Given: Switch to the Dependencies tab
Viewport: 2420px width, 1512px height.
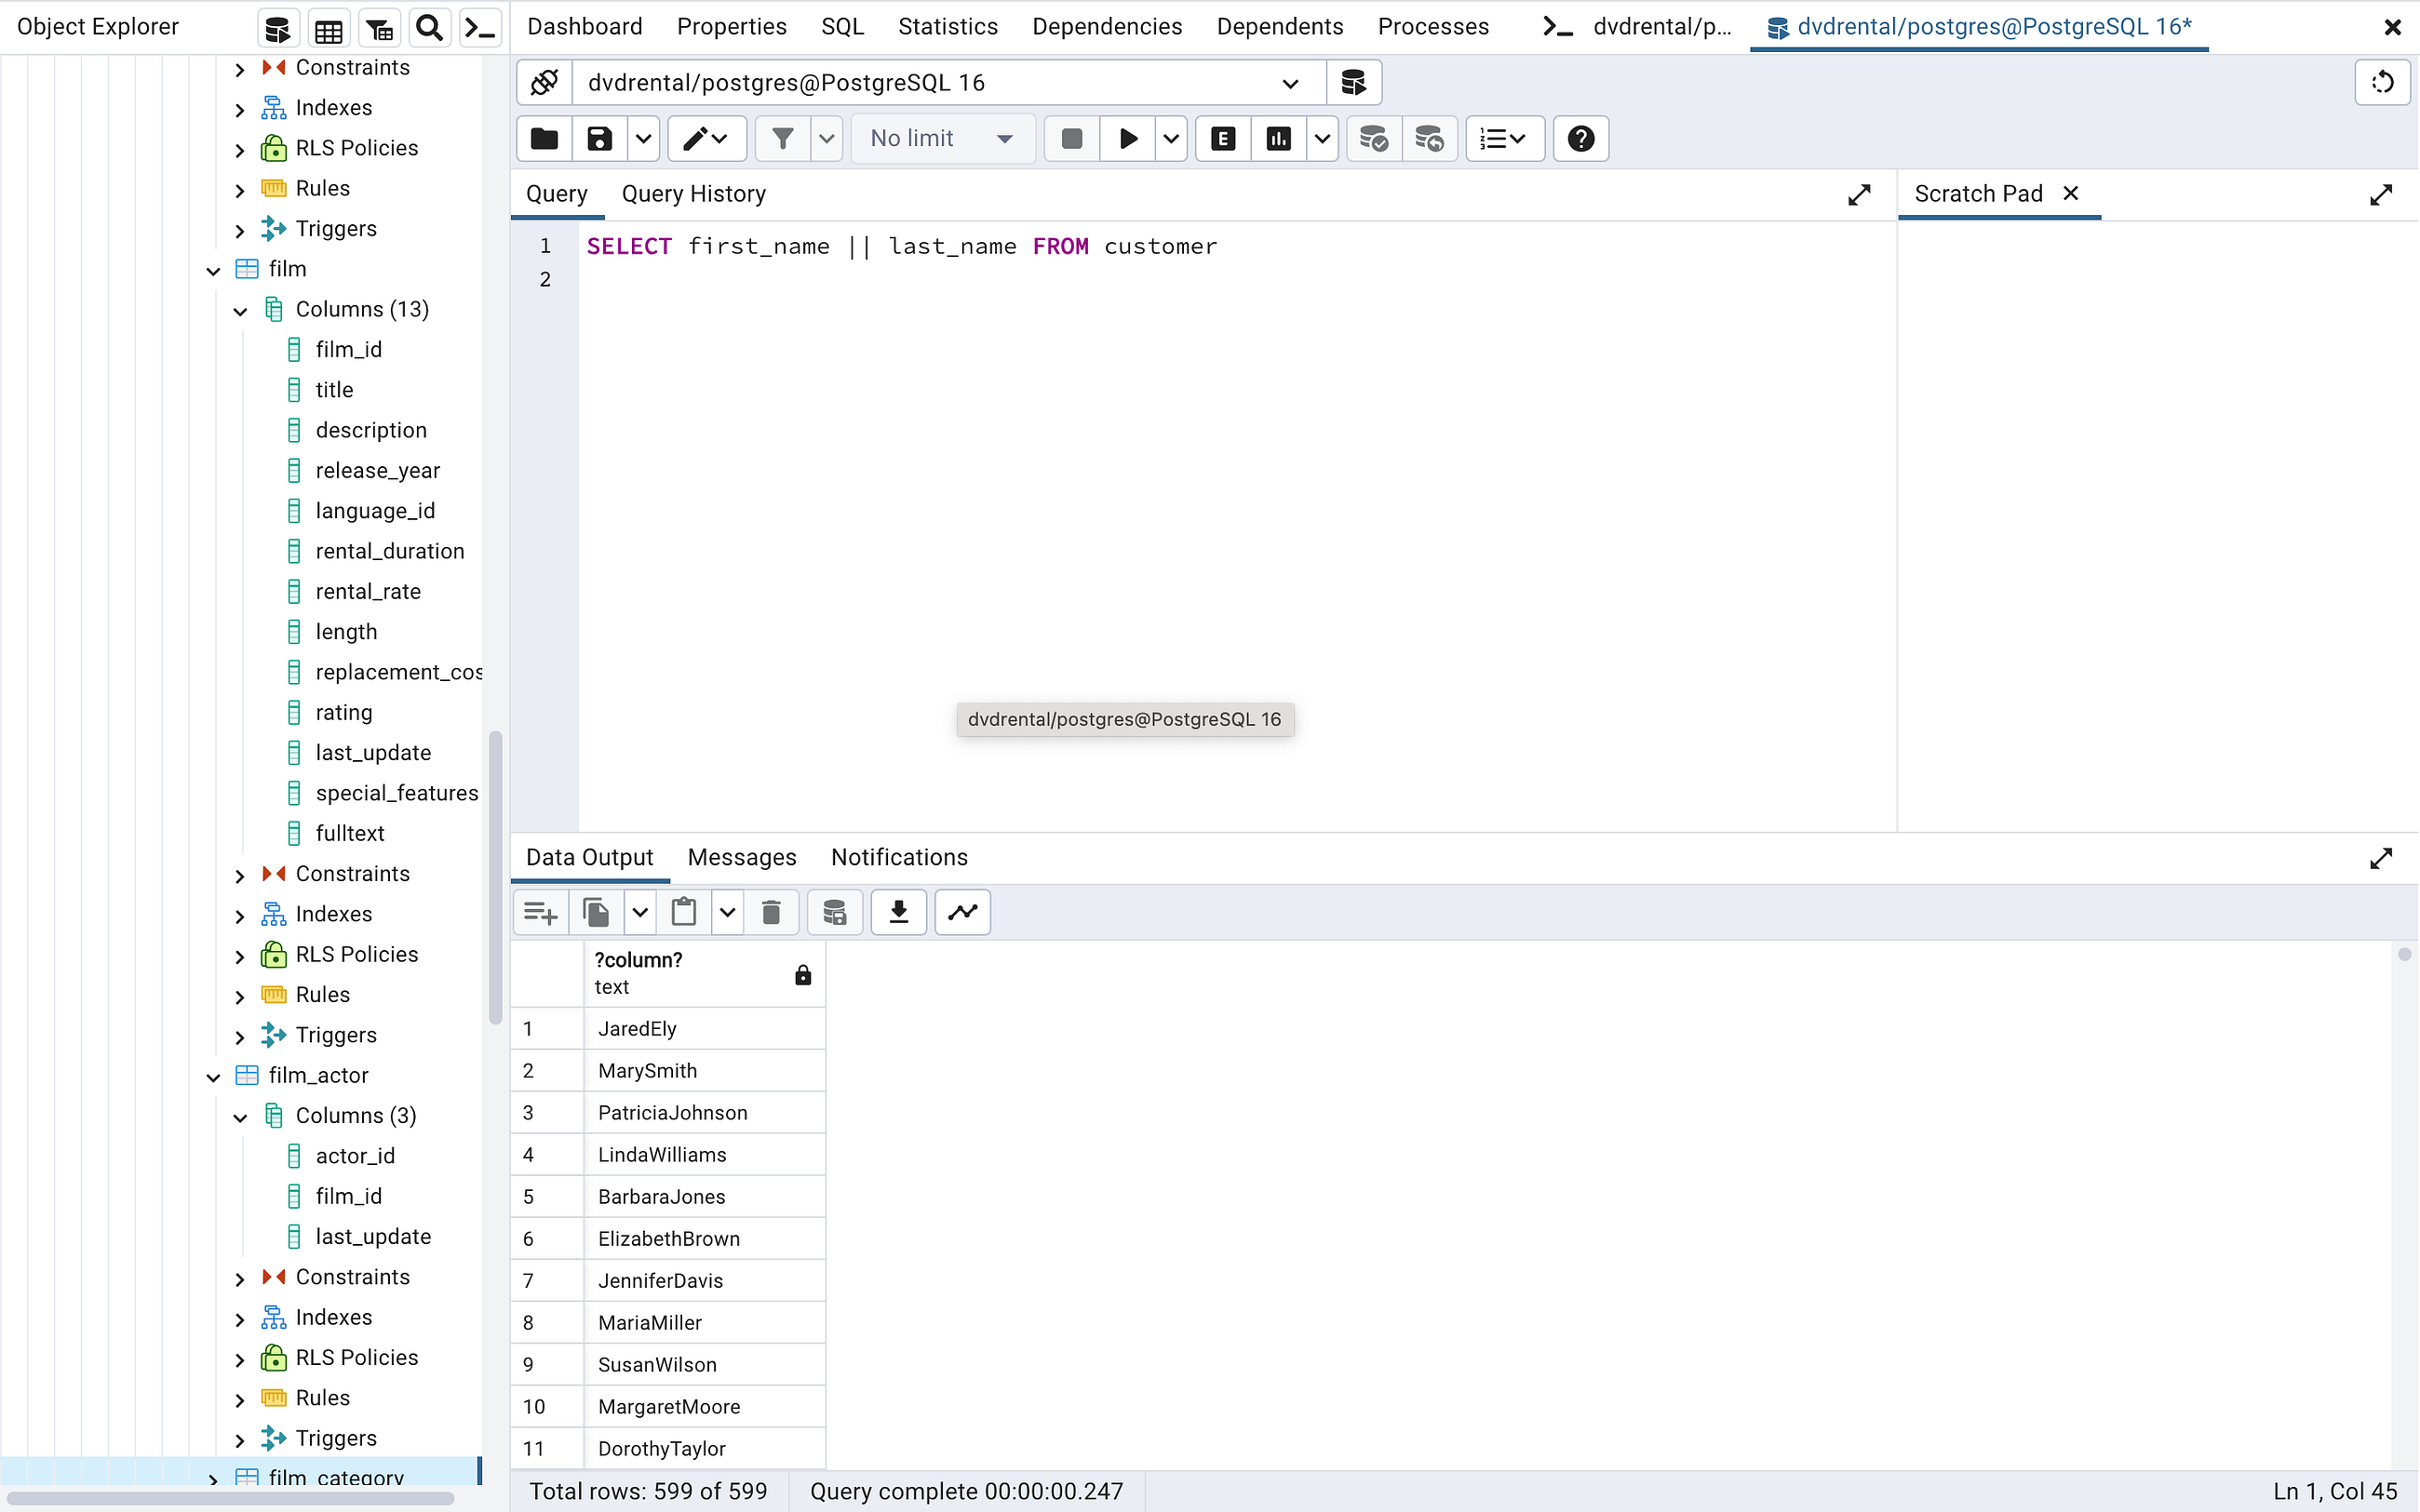Looking at the screenshot, I should pos(1107,27).
